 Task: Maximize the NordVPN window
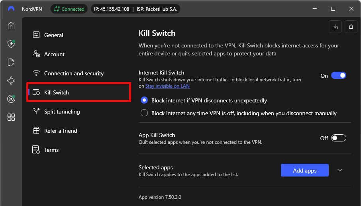333,9
